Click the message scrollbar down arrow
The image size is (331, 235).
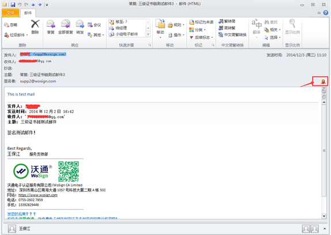coord(324,216)
